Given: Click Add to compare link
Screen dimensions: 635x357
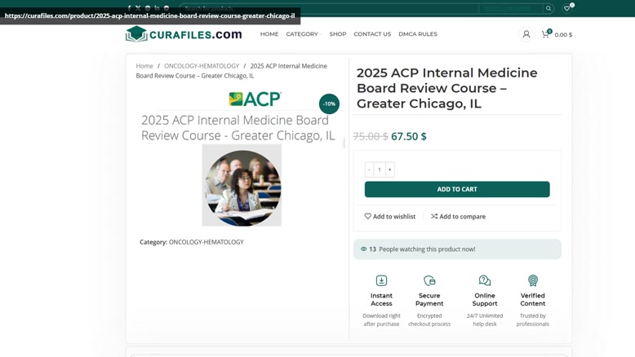Looking at the screenshot, I should click(458, 216).
